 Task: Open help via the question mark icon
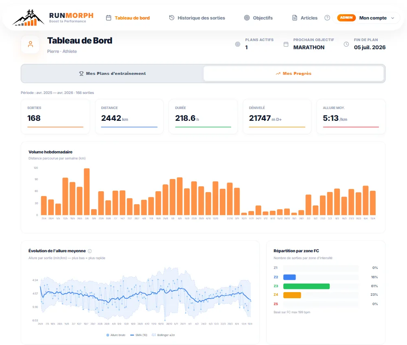pyautogui.click(x=327, y=18)
